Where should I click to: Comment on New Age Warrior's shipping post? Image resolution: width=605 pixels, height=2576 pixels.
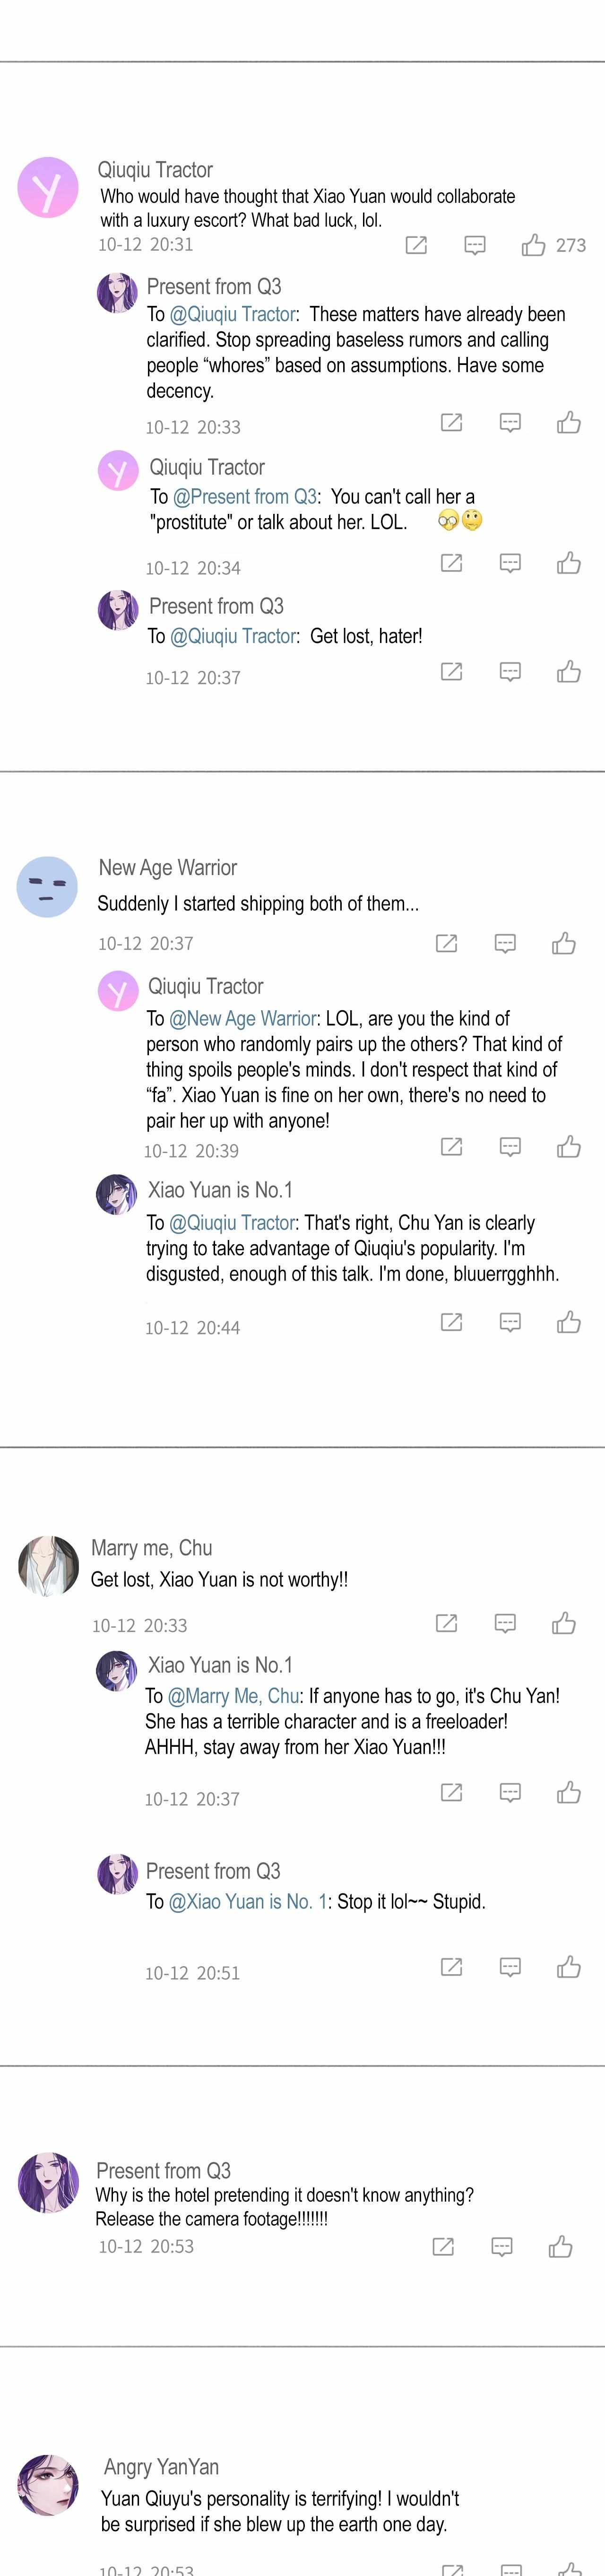click(x=505, y=943)
